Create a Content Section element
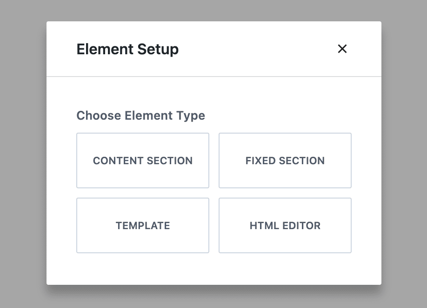Viewport: 427px width, 308px height. (143, 160)
